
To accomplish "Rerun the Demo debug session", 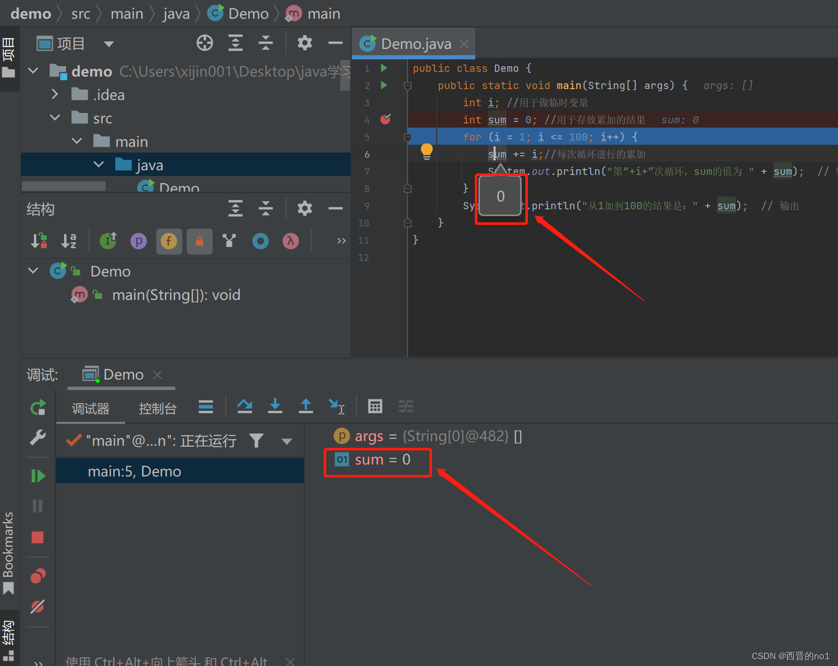I will 38,408.
